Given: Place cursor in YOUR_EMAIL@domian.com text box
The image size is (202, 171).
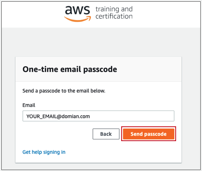Looking at the screenshot, I should (98, 116).
